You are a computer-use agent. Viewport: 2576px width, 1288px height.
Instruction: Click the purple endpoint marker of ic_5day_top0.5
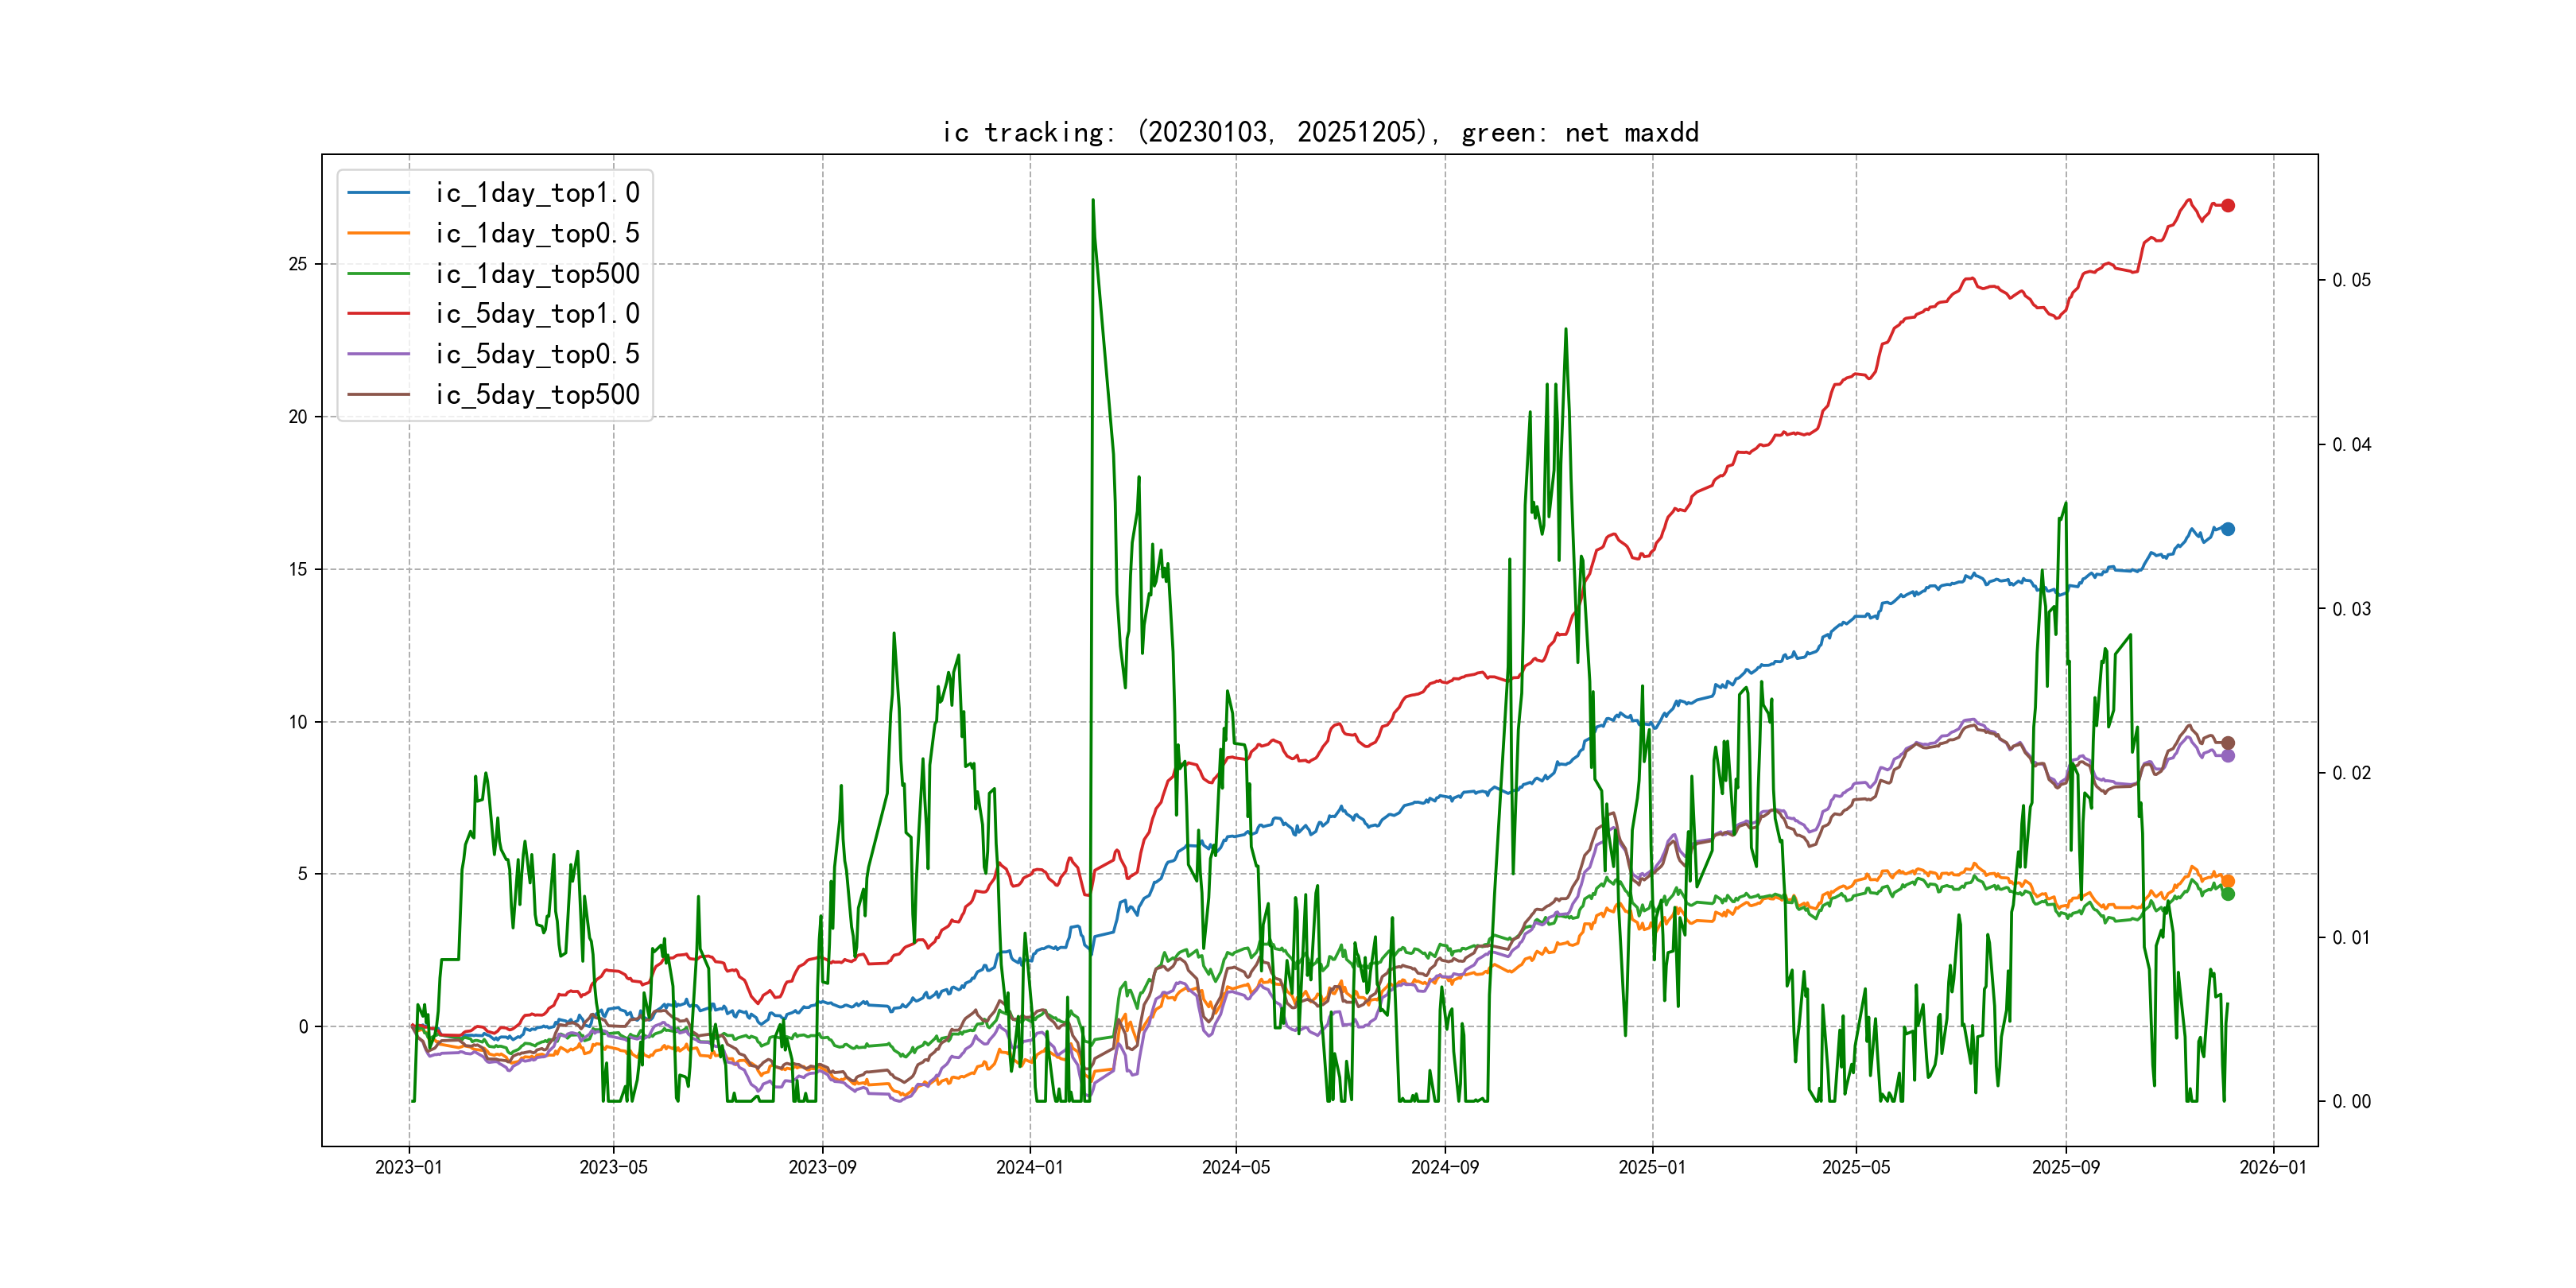(2227, 756)
